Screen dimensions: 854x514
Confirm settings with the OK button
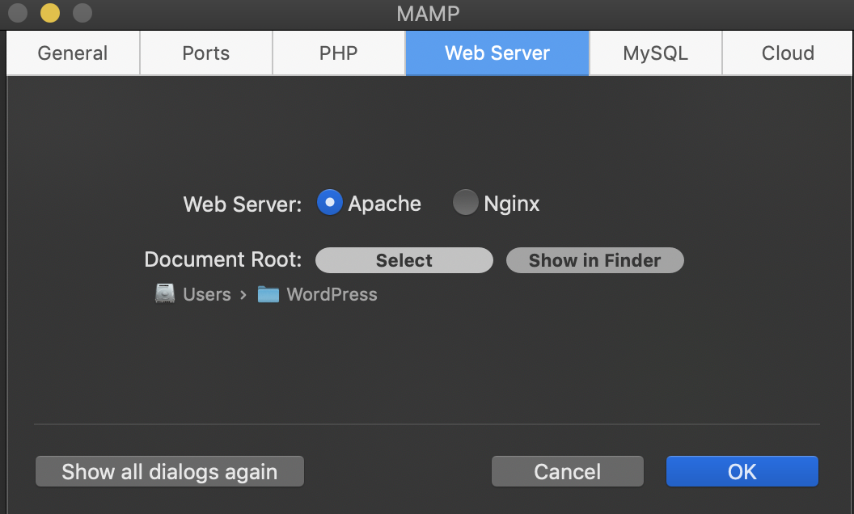[x=742, y=471]
